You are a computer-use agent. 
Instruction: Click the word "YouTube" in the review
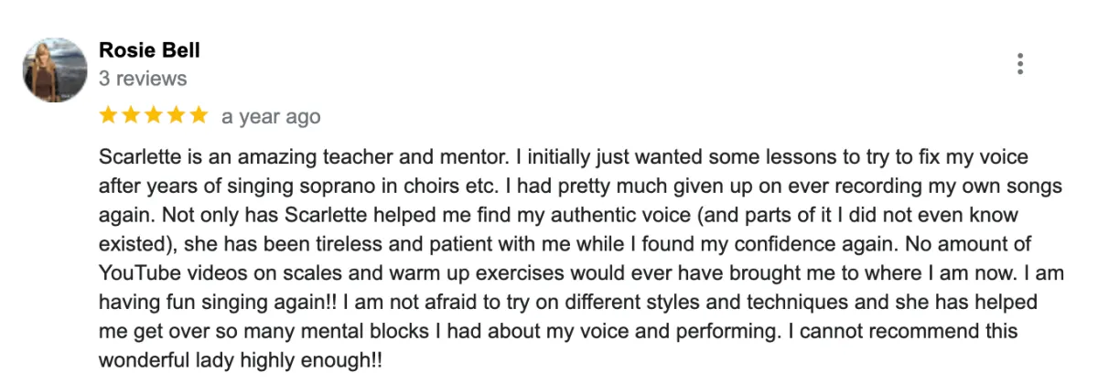(x=135, y=273)
